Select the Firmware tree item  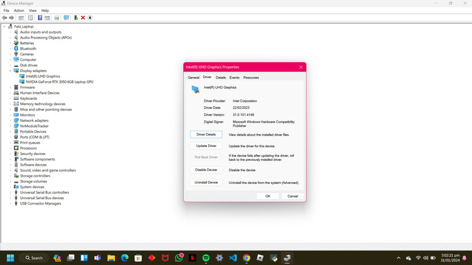click(x=27, y=87)
